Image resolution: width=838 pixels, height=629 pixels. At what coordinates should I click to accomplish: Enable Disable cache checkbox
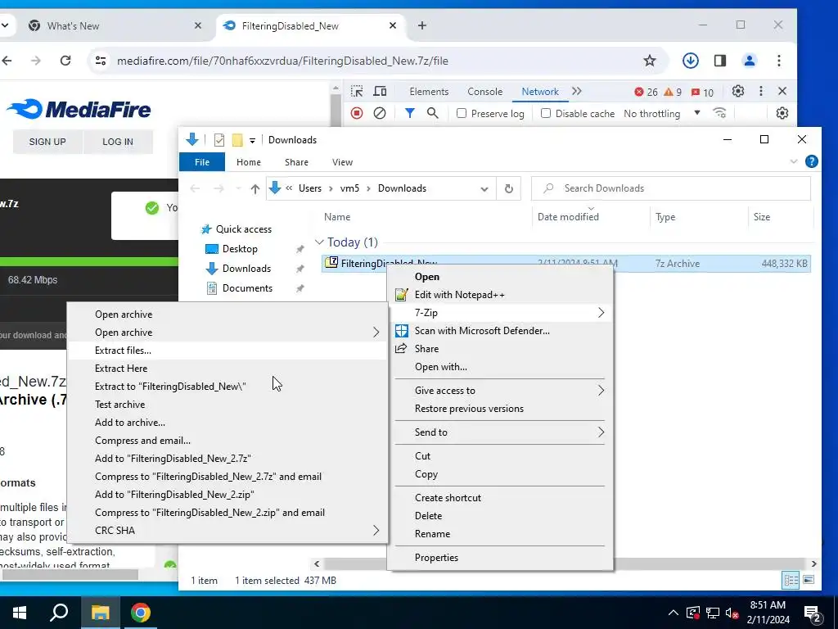pos(546,113)
